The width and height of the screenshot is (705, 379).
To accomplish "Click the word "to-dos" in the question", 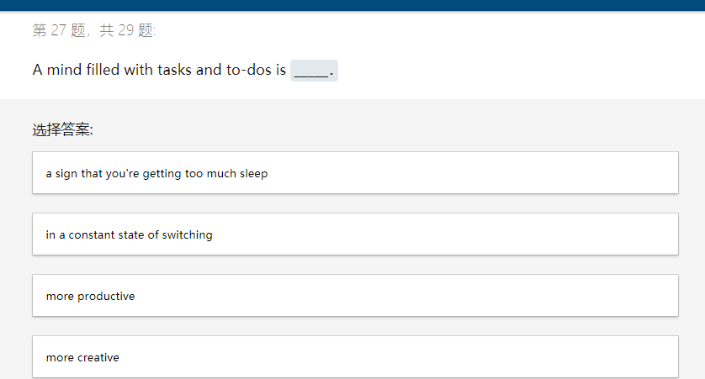I will pos(249,70).
